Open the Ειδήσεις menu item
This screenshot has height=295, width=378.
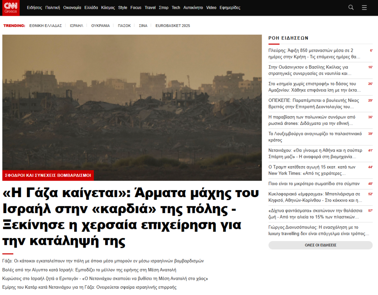click(x=35, y=8)
